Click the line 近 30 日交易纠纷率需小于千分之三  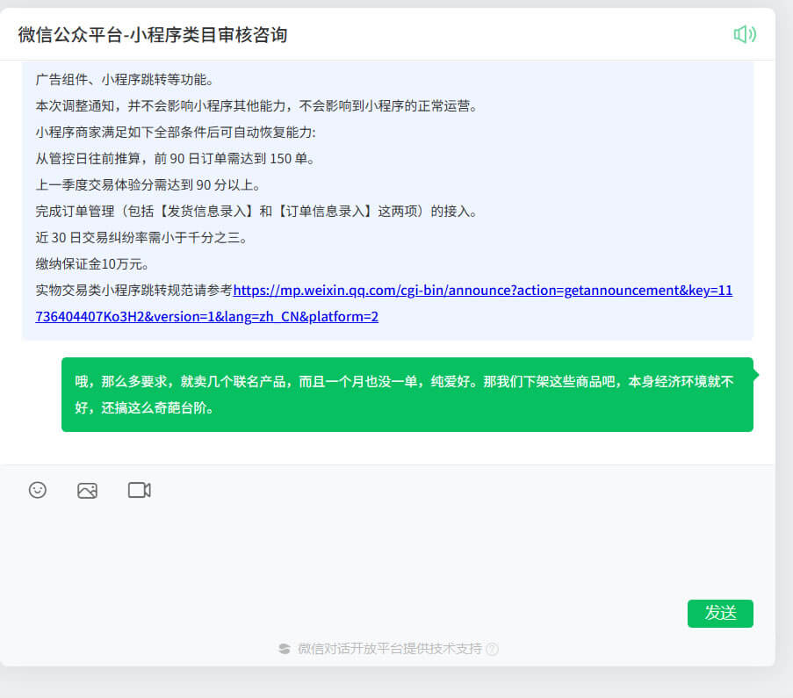[141, 238]
